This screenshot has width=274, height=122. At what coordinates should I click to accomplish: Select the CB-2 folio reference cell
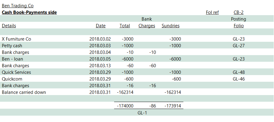[238, 12]
